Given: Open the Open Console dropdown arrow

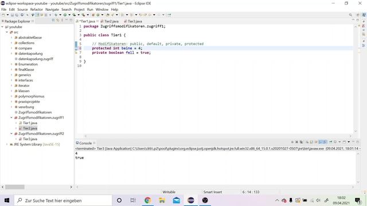Looking at the screenshot, I should point(349,142).
